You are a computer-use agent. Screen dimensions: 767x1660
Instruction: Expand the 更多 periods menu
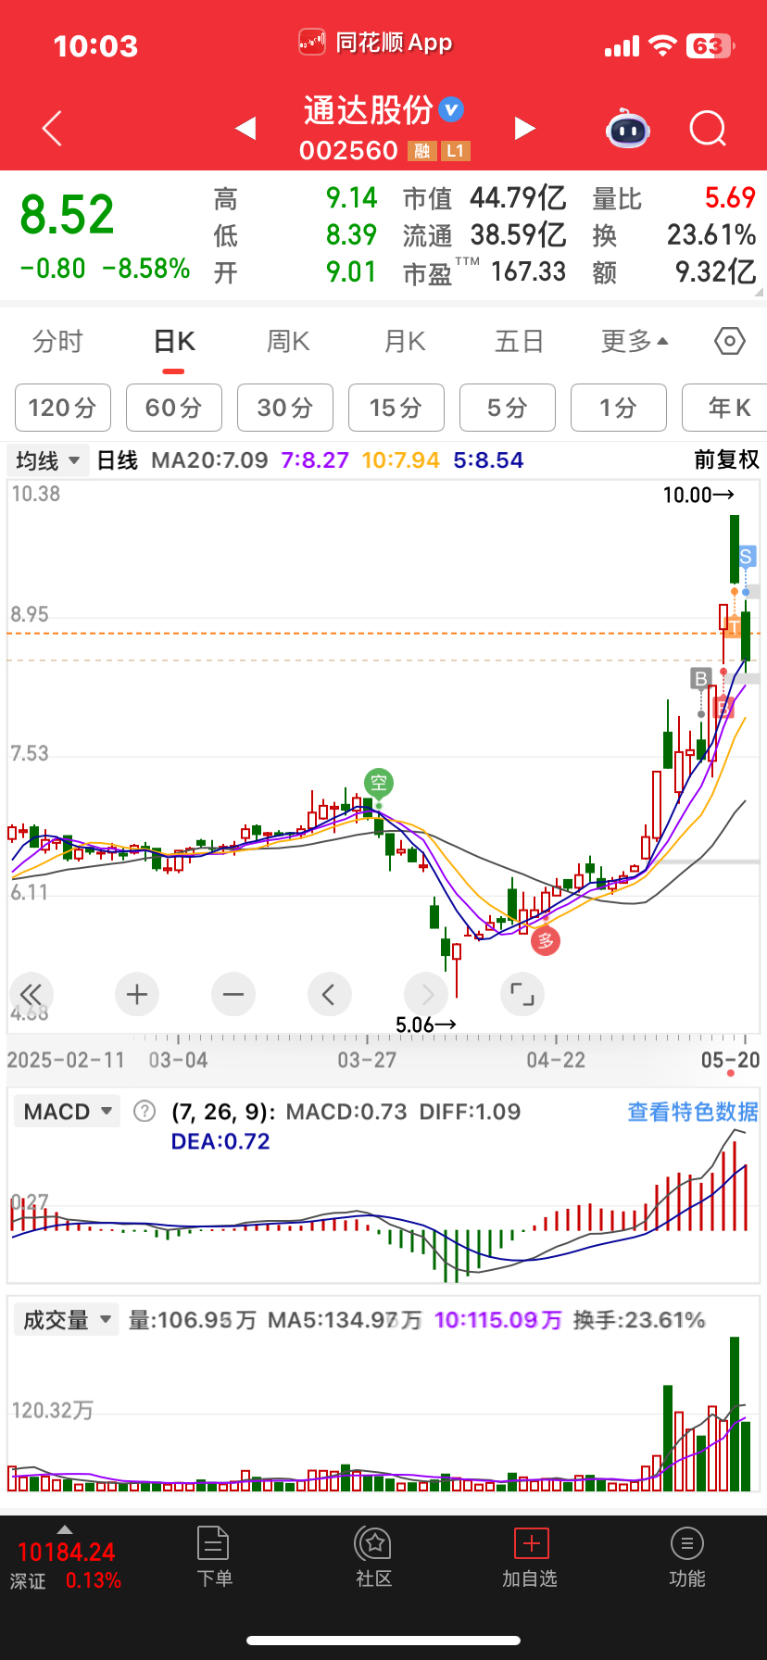click(x=635, y=342)
